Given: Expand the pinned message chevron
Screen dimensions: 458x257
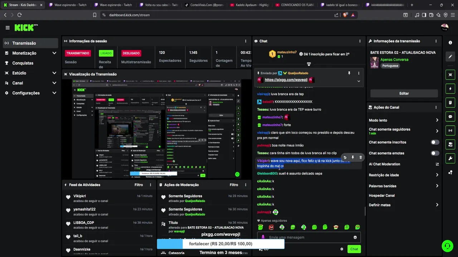Looking at the screenshot, I should (359, 81).
